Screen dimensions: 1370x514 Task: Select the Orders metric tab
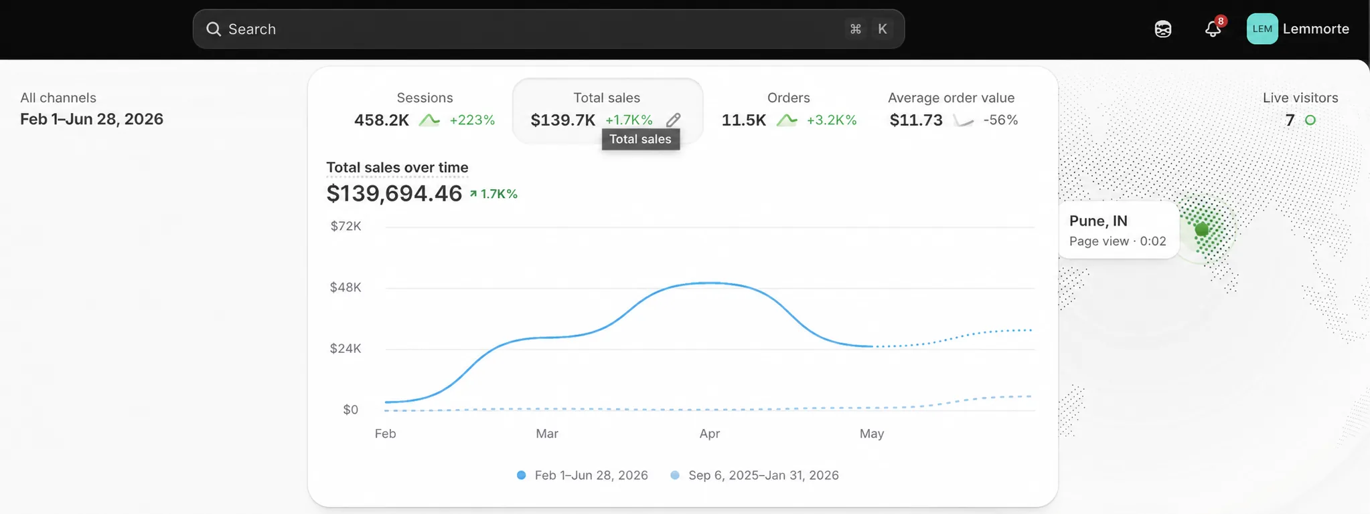tap(789, 109)
